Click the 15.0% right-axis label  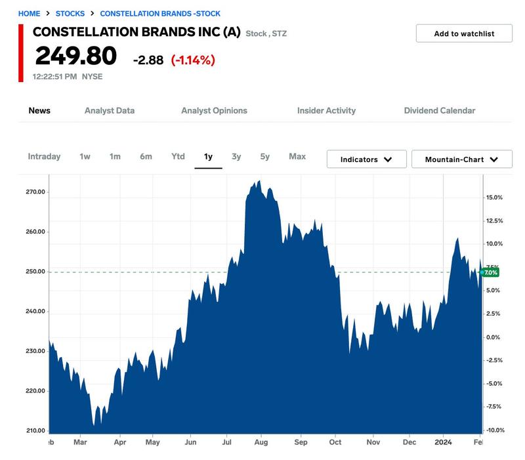point(494,198)
